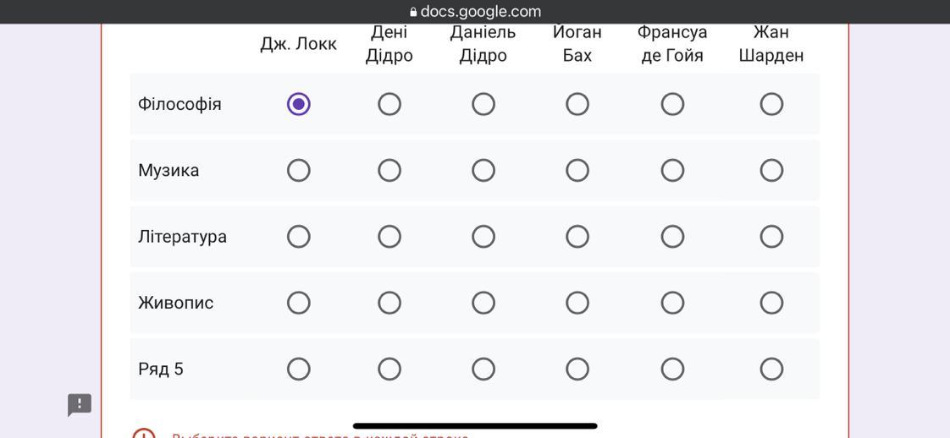950x438 pixels.
Task: Click the lock icon beside docs.google.com
Action: click(413, 12)
